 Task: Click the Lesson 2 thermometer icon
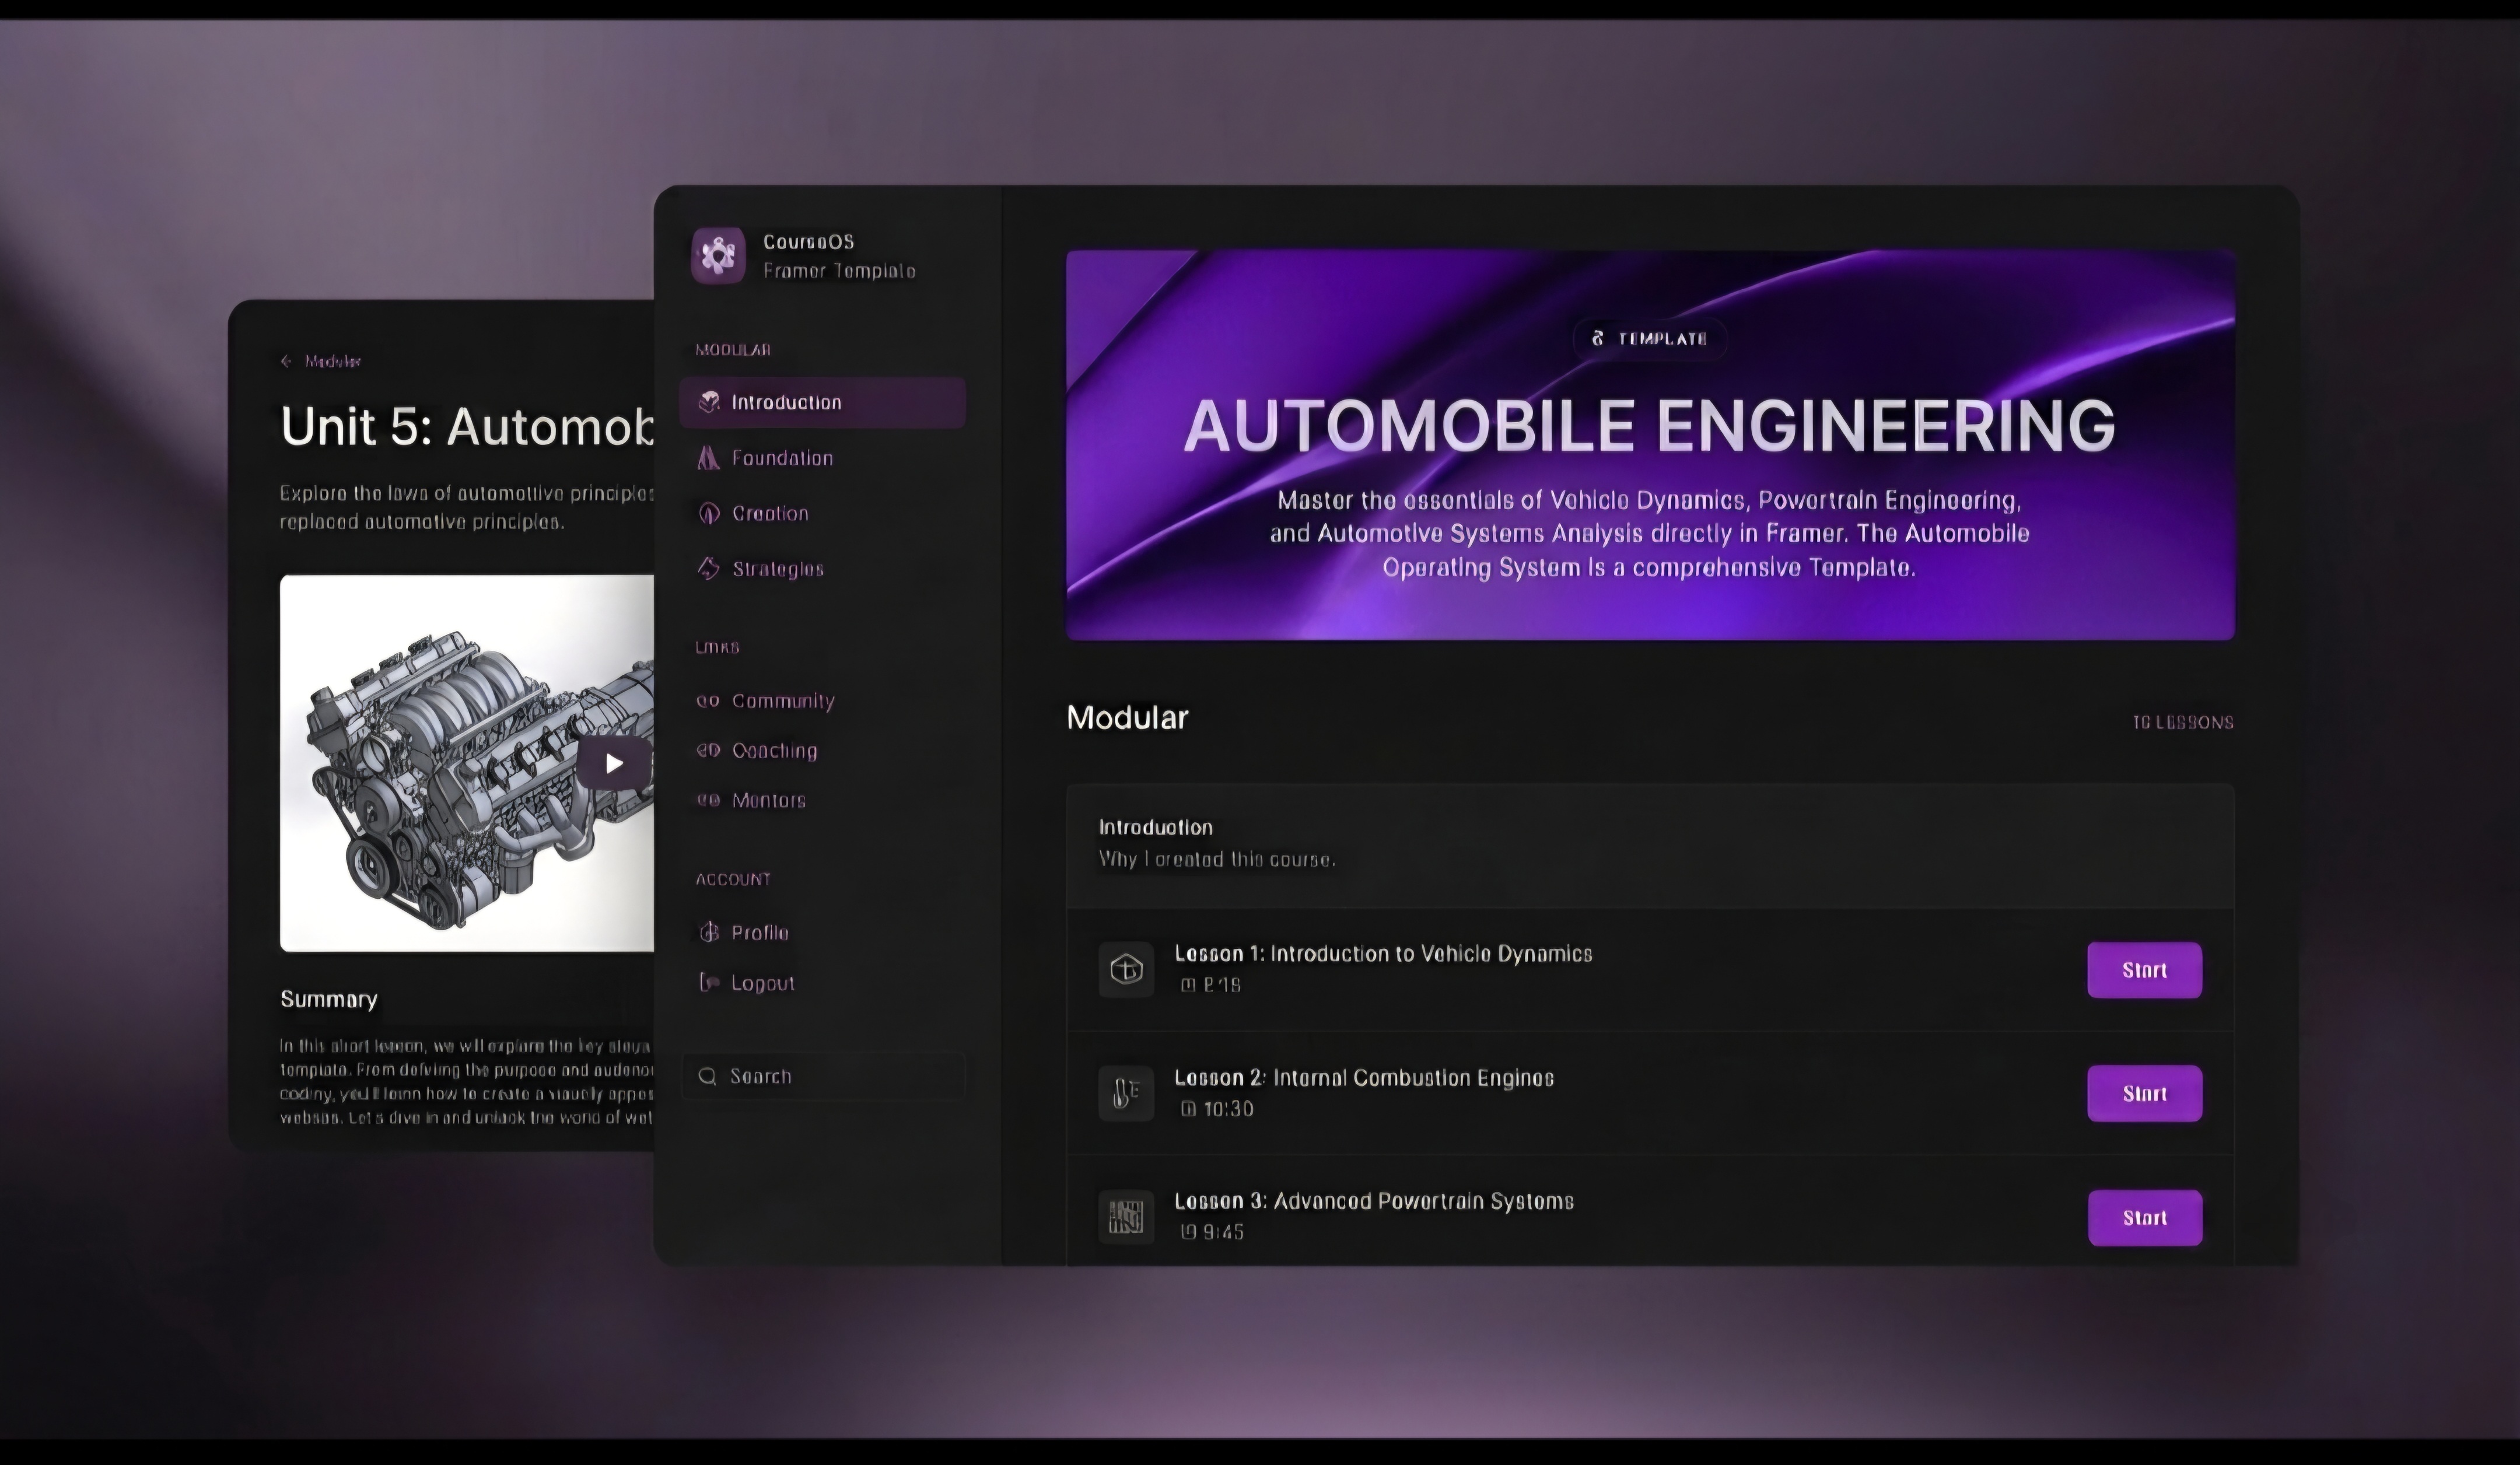click(x=1126, y=1093)
